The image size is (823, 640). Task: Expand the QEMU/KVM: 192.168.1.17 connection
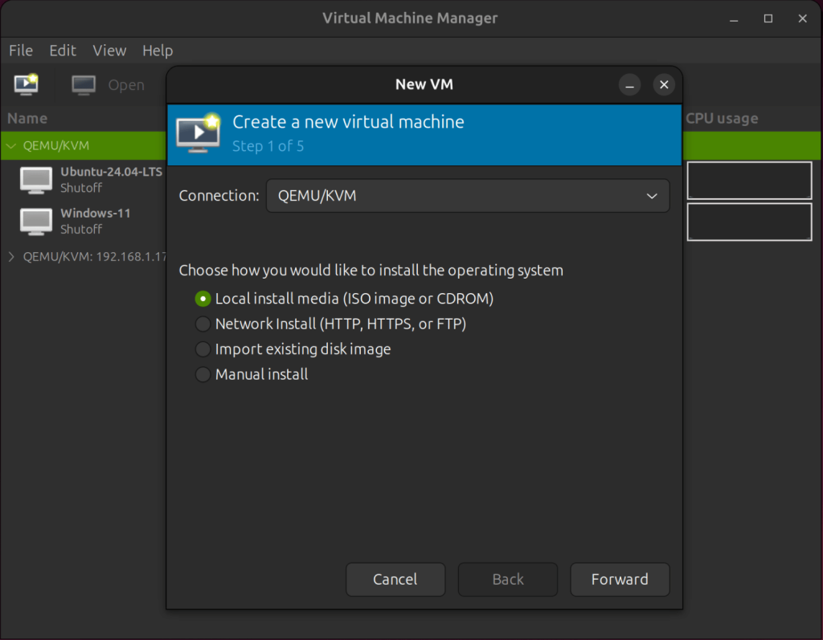[11, 256]
